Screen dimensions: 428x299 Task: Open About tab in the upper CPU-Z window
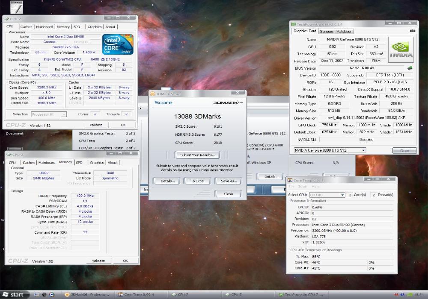[110, 26]
